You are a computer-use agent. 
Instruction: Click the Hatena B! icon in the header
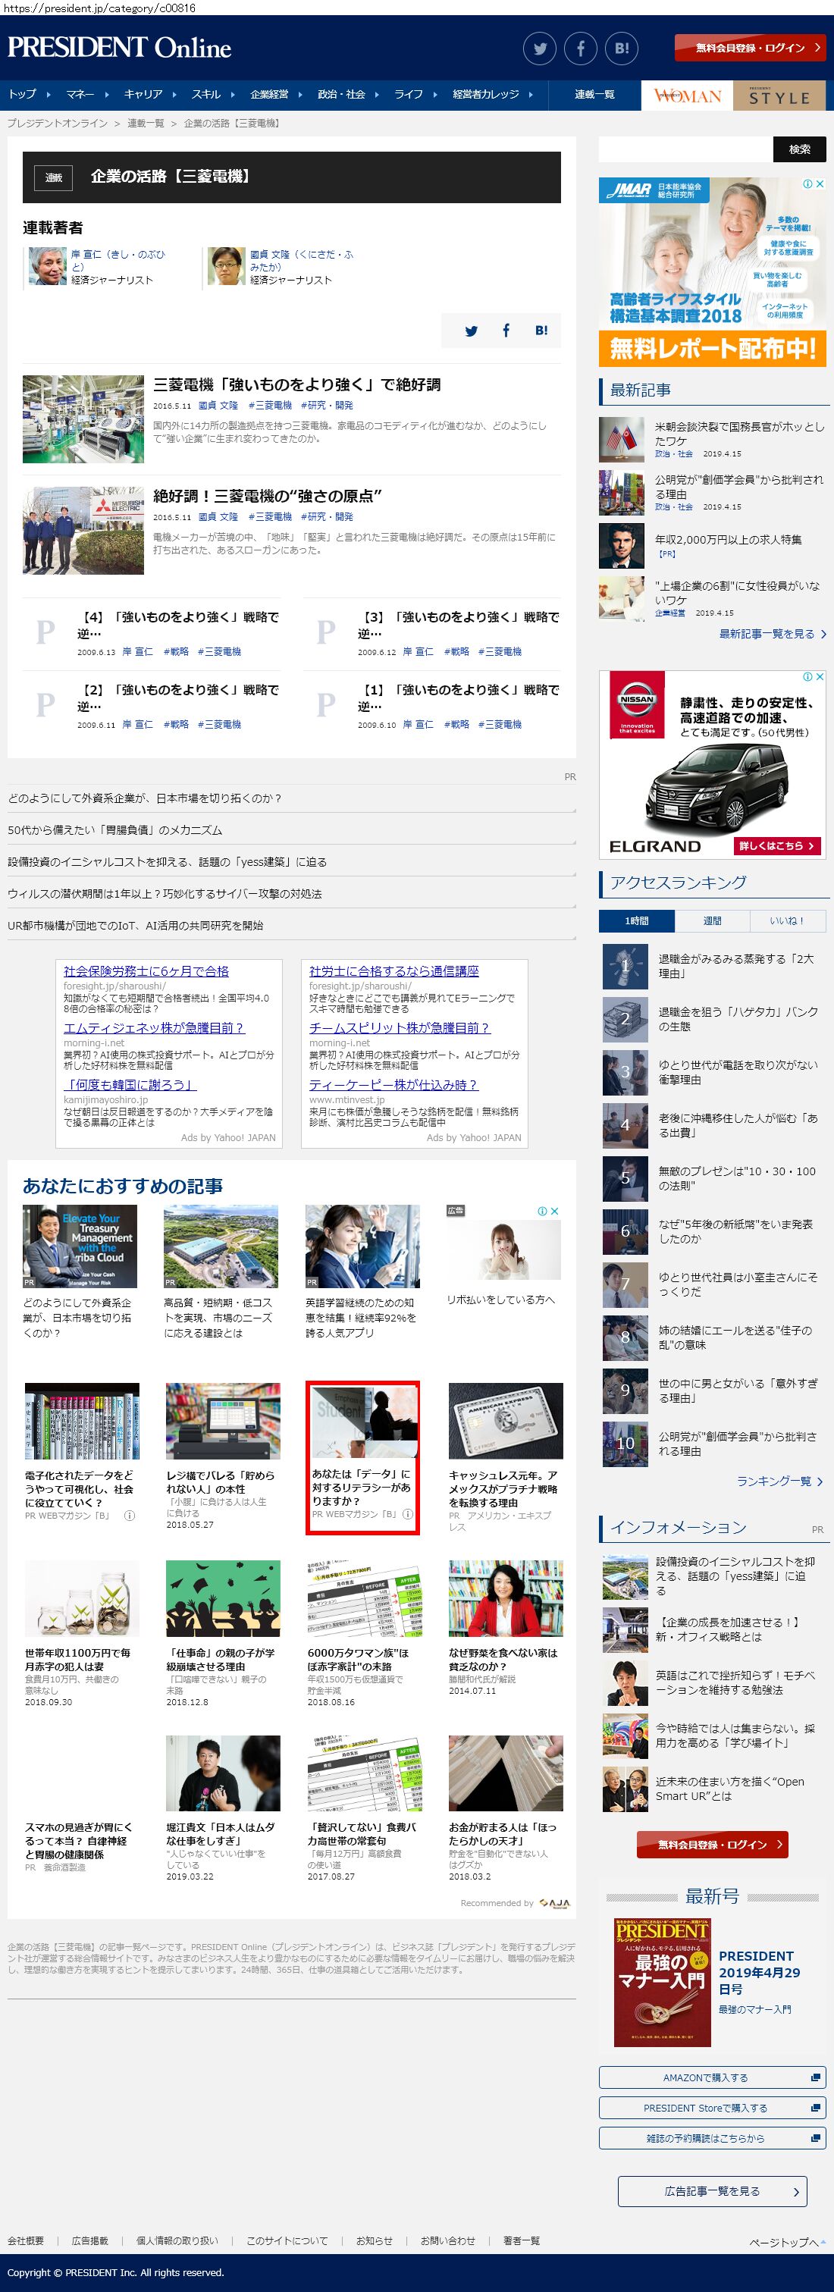pos(621,48)
